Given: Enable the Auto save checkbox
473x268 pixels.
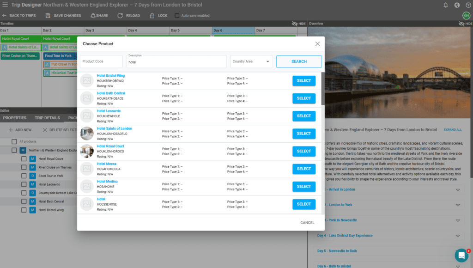Looking at the screenshot, I should (177, 16).
